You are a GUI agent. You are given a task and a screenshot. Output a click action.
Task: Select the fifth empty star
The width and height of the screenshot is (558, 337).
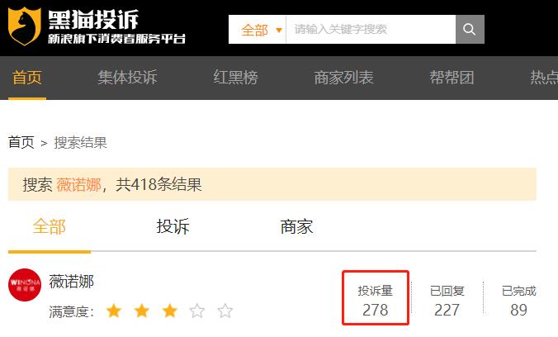click(x=225, y=311)
